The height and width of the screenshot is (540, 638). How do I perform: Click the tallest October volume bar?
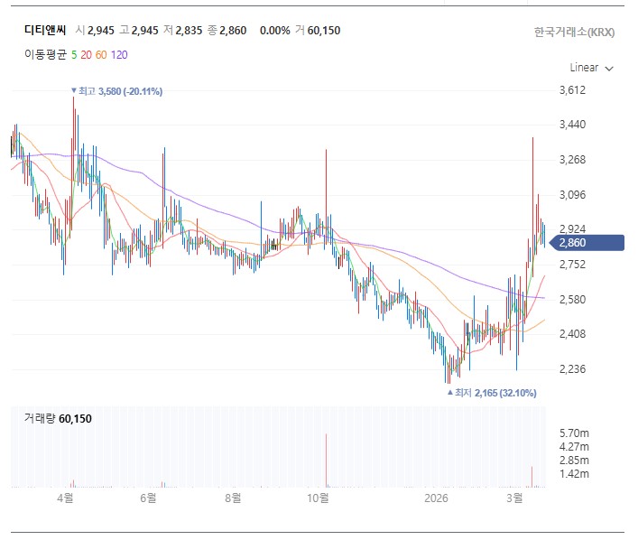coord(326,461)
